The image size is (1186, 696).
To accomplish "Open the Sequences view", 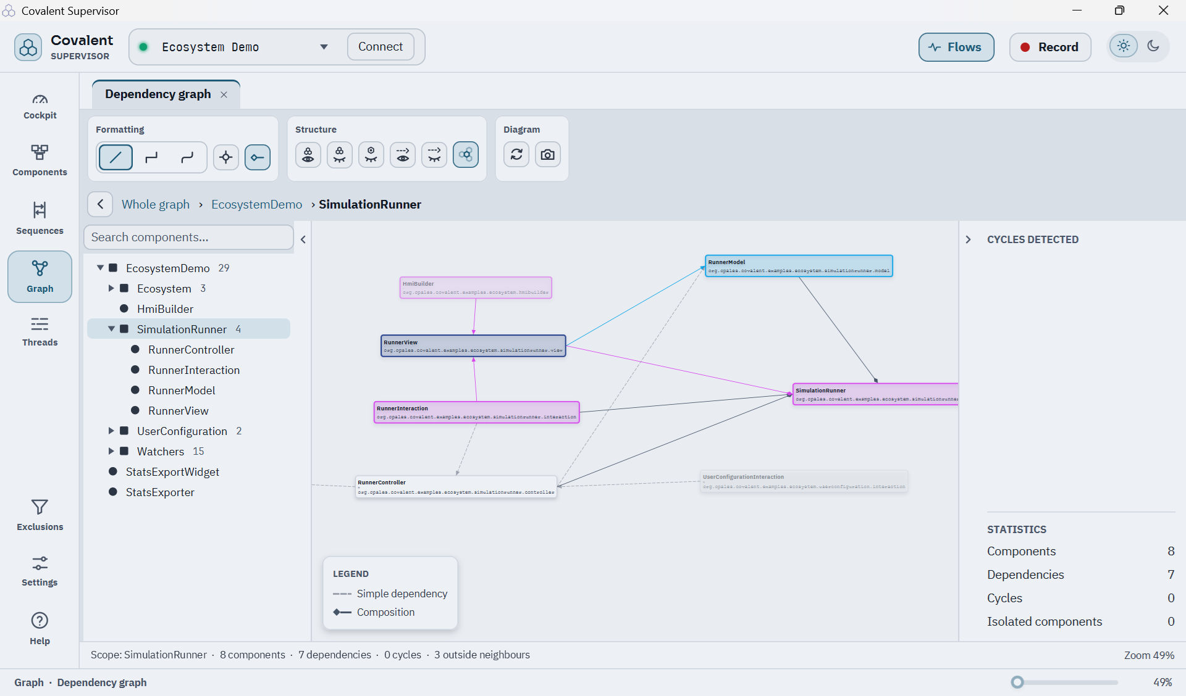I will pyautogui.click(x=40, y=218).
